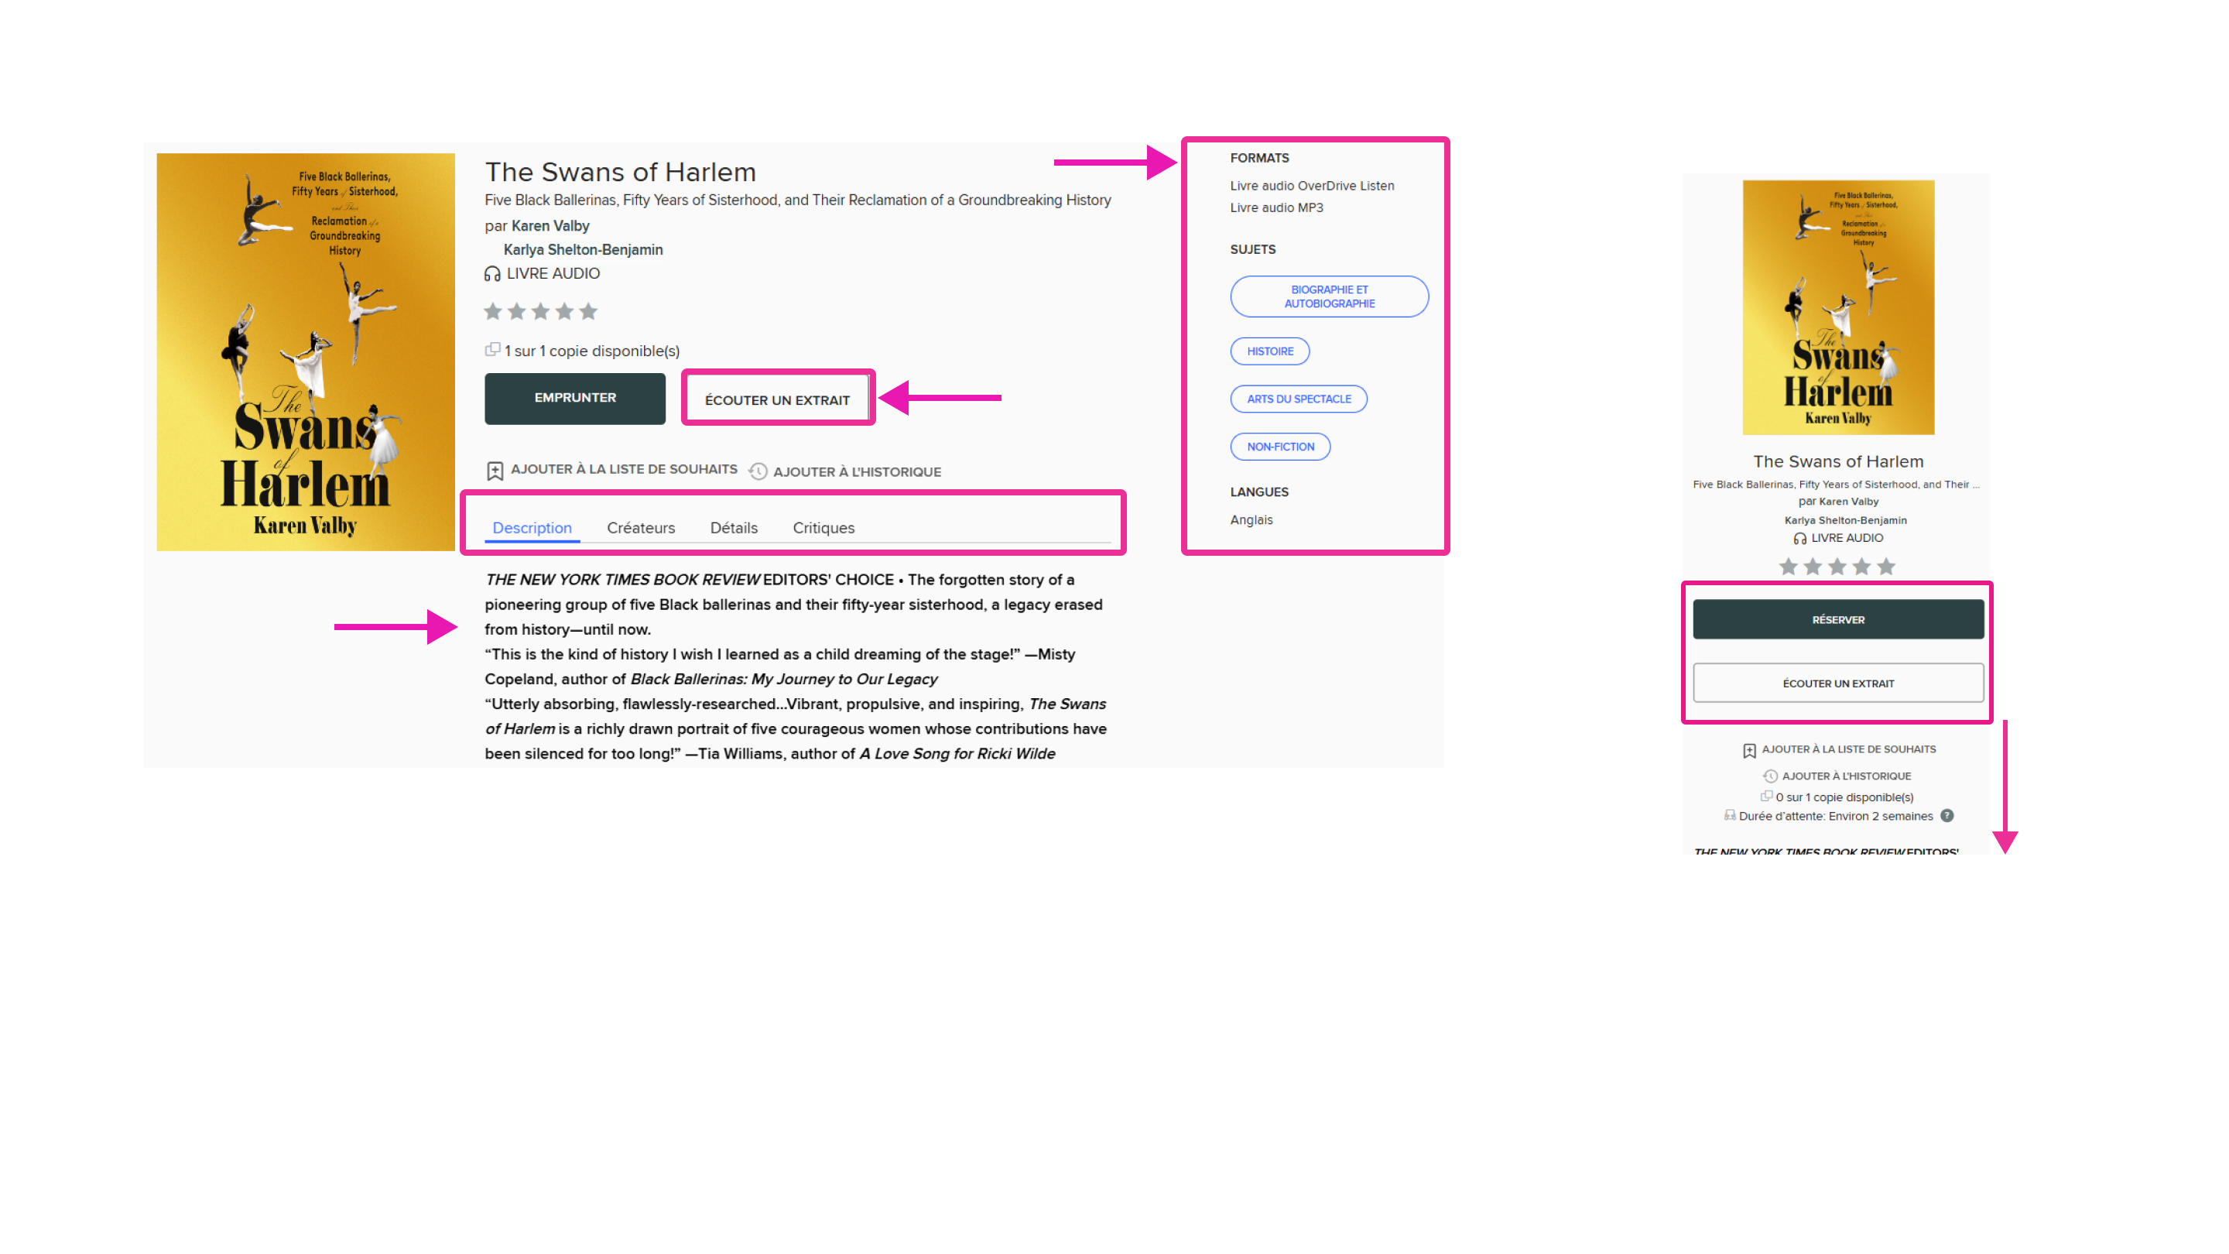
Task: Click Livre audio OverDrive Listen format text
Action: click(x=1312, y=186)
